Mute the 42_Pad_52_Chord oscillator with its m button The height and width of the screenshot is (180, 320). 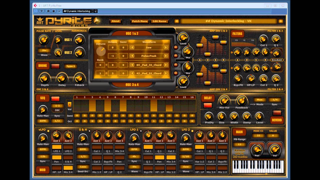tap(175, 73)
